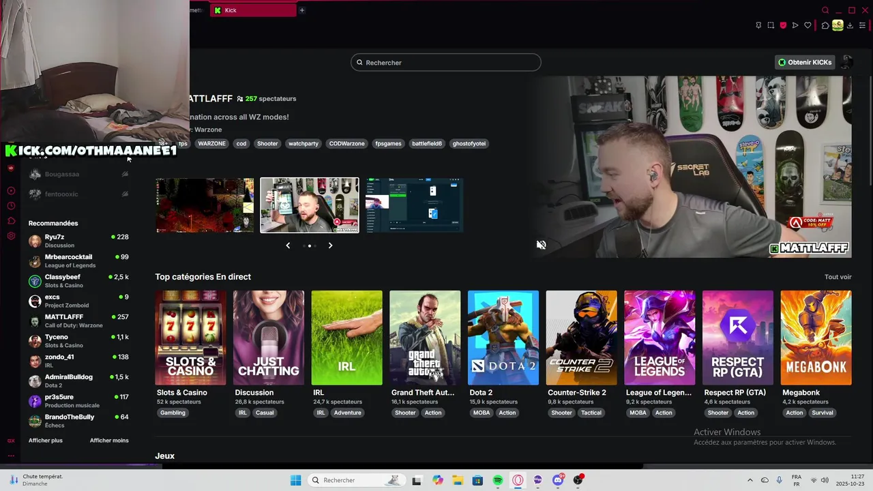
Task: Go to the previous featured stream arrow
Action: [288, 245]
